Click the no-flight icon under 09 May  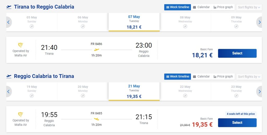pos(236,26)
